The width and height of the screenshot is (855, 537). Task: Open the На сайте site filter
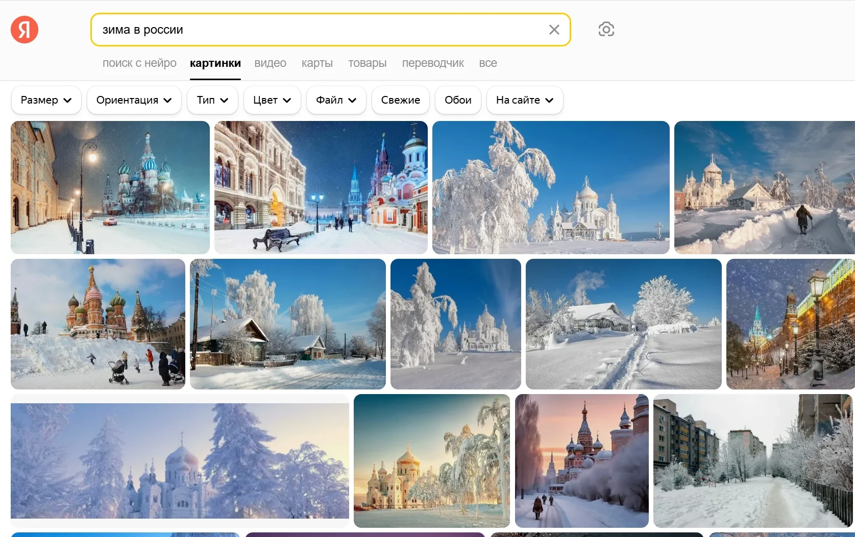pyautogui.click(x=524, y=100)
